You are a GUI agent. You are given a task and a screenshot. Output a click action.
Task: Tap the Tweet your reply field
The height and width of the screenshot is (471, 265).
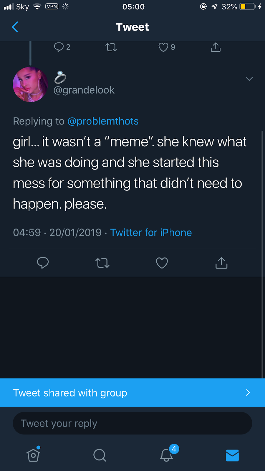(132, 423)
